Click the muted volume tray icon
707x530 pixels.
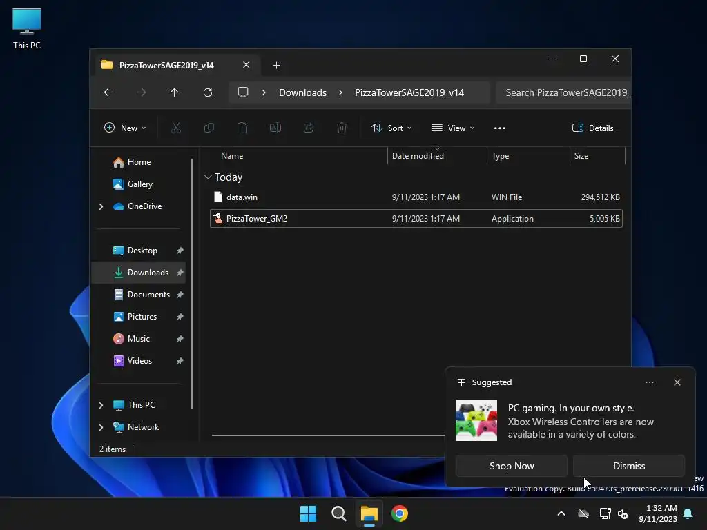click(623, 513)
